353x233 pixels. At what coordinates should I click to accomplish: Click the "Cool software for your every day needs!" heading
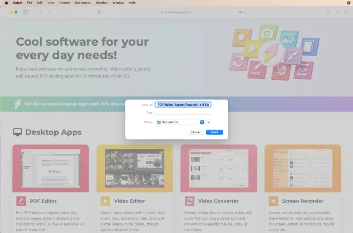click(83, 48)
